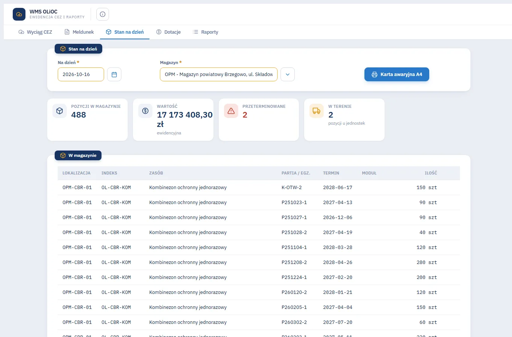Select the Stan na dzień tab
This screenshot has height=337, width=512.
[x=125, y=32]
